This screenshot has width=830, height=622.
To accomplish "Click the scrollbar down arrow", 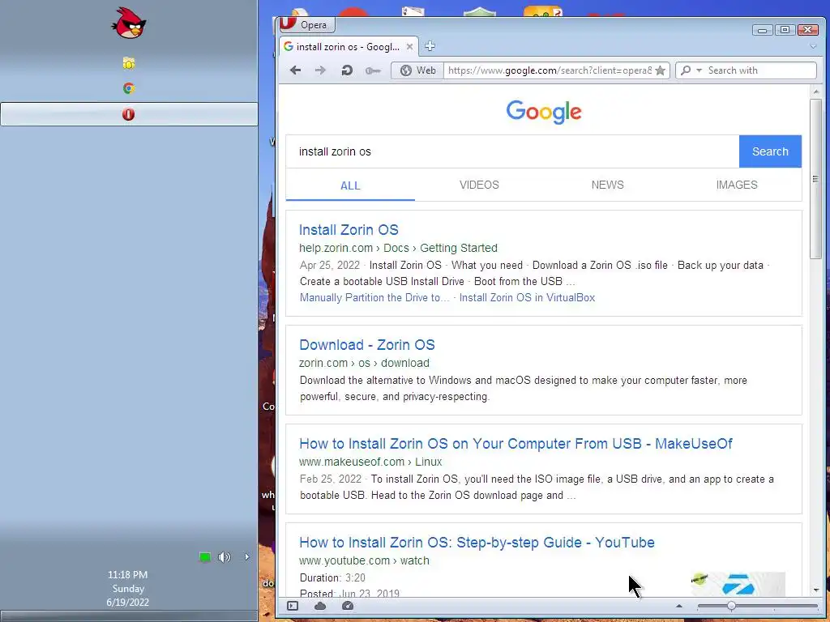I will pos(815,590).
